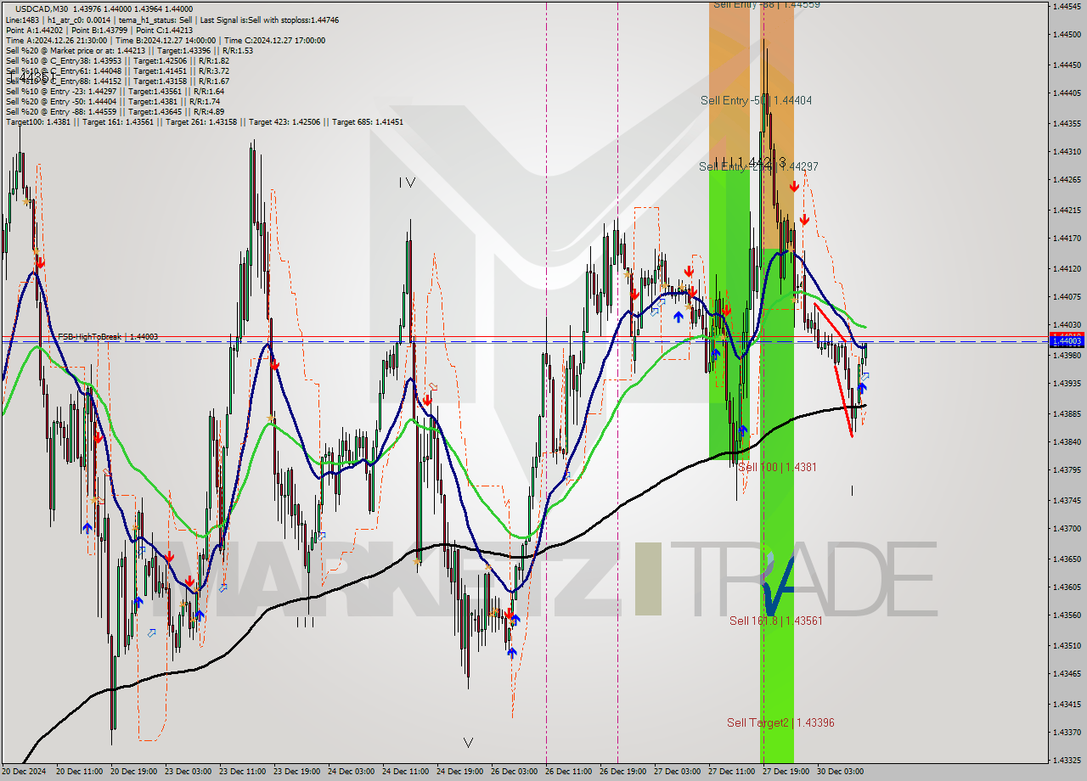Click the 'Time A:2024.12.26 21:30:00' line
The height and width of the screenshot is (781, 1087).
(x=165, y=40)
